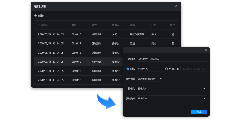Select the 关闭 camera cell in first row
This screenshot has width=240, height=120.
click(x=114, y=34)
